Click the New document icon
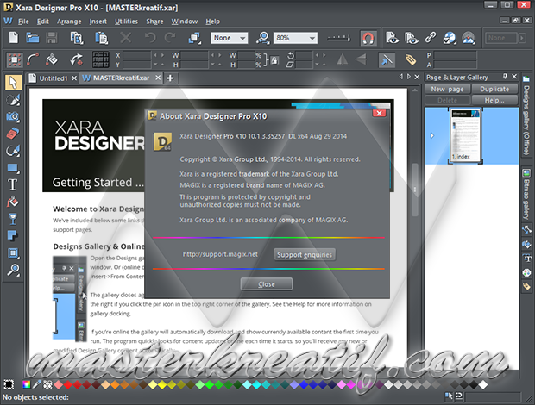This screenshot has width=535, height=405. (14, 37)
